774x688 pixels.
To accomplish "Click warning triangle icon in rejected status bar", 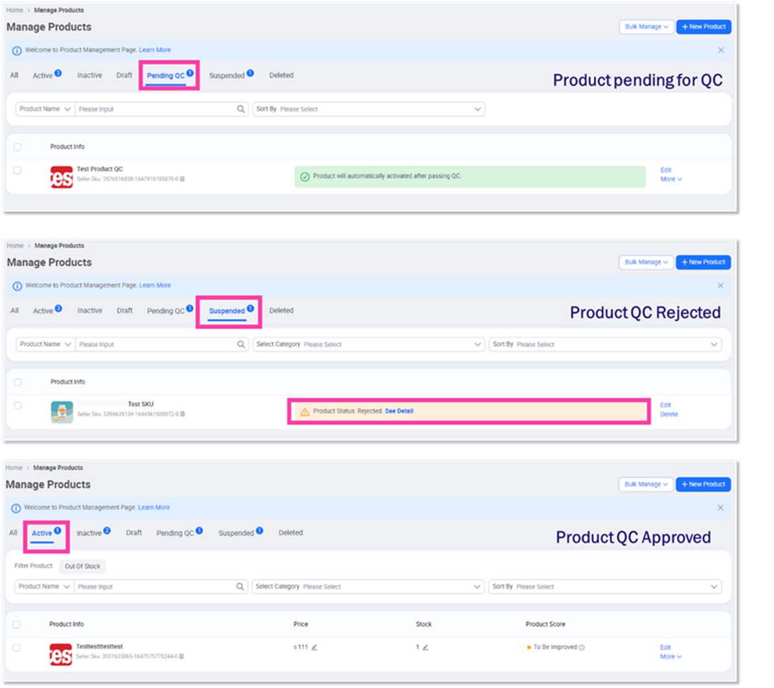I will [304, 412].
